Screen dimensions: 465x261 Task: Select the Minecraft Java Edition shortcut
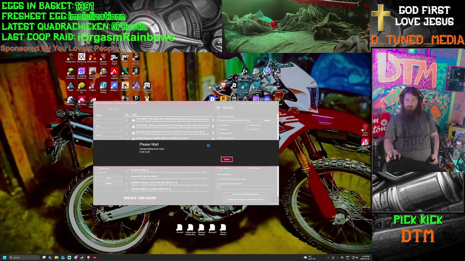71,72
